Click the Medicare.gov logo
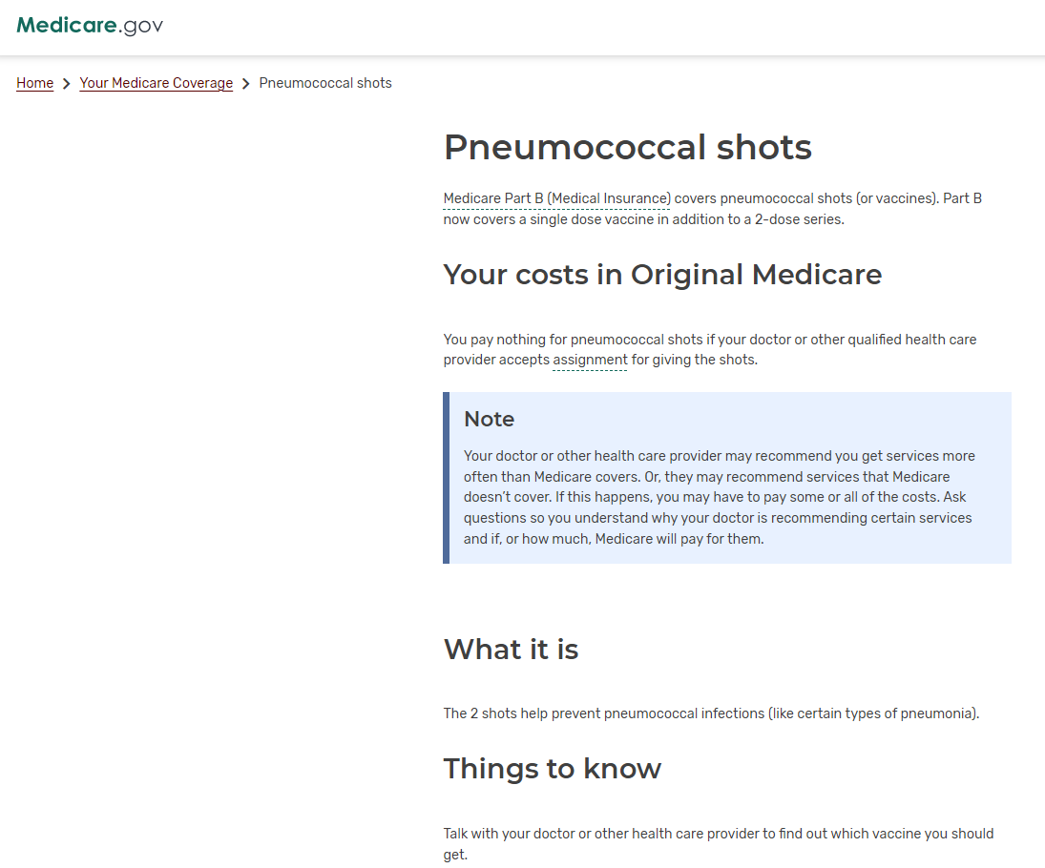Image resolution: width=1045 pixels, height=868 pixels. pyautogui.click(x=89, y=26)
